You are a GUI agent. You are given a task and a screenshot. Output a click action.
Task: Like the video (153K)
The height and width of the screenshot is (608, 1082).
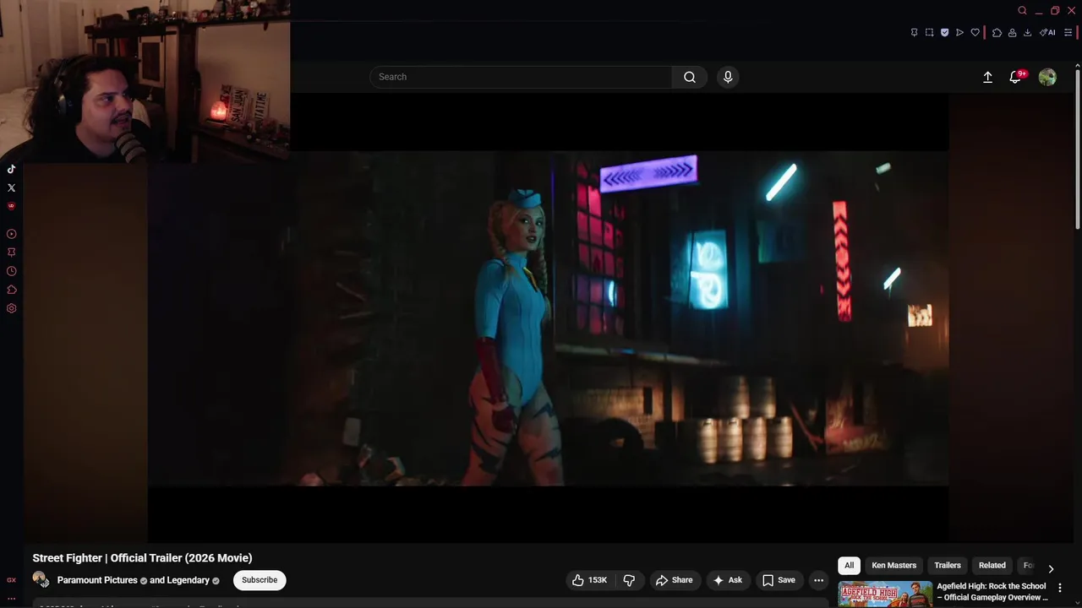tap(589, 580)
